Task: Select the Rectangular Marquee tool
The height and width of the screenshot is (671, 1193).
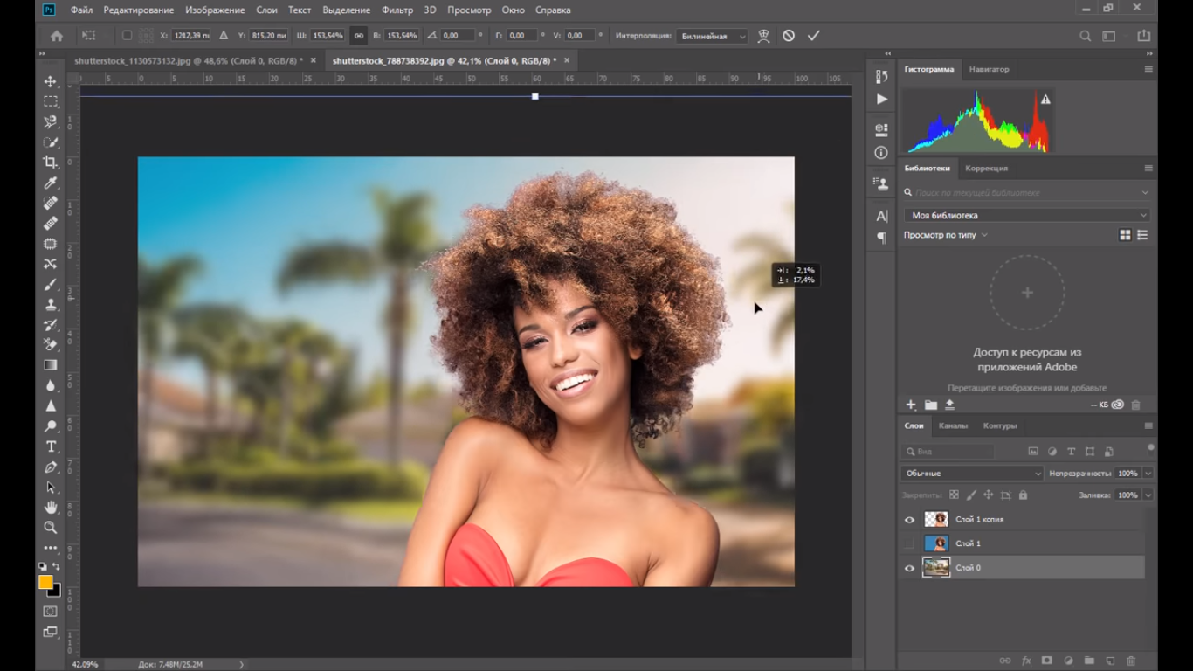Action: click(51, 101)
